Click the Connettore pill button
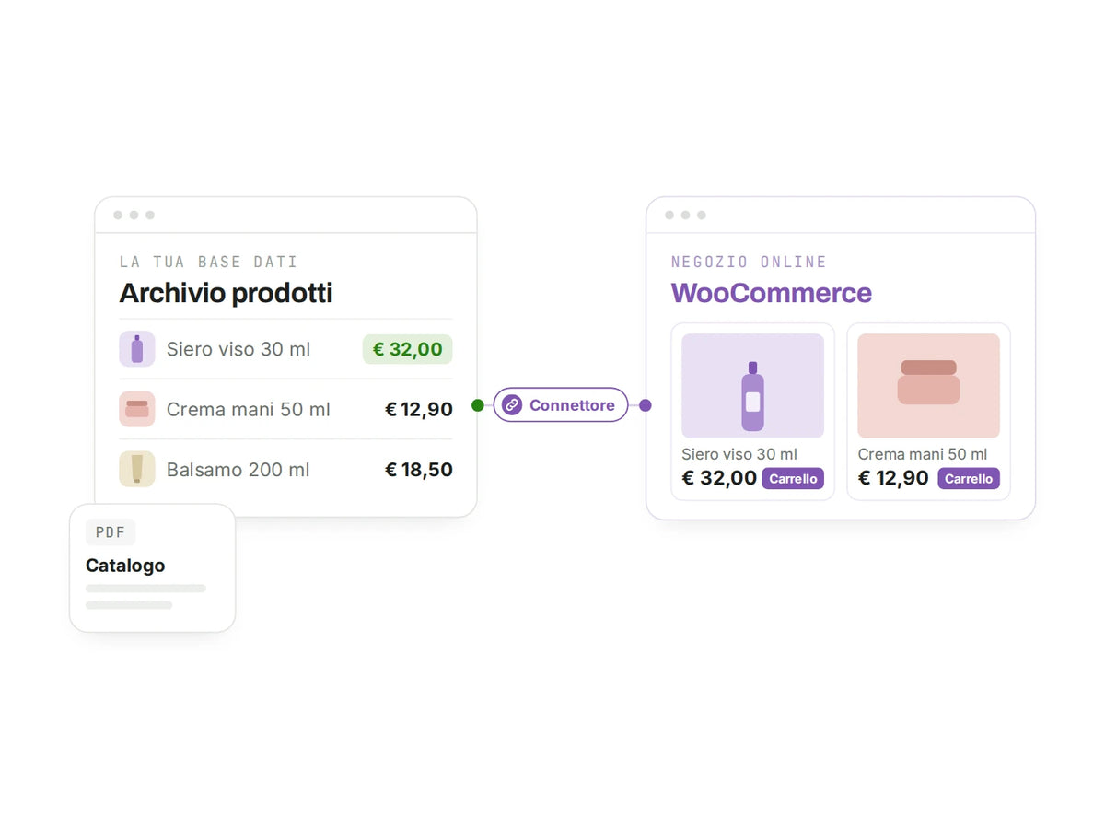The width and height of the screenshot is (1105, 829). coord(561,405)
